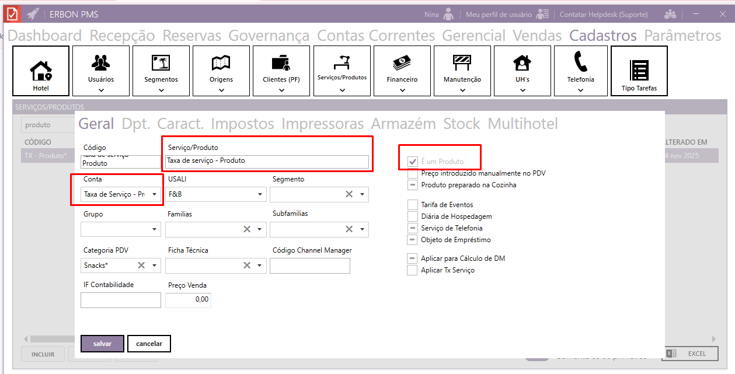Open the Conta dropdown list

(x=155, y=194)
